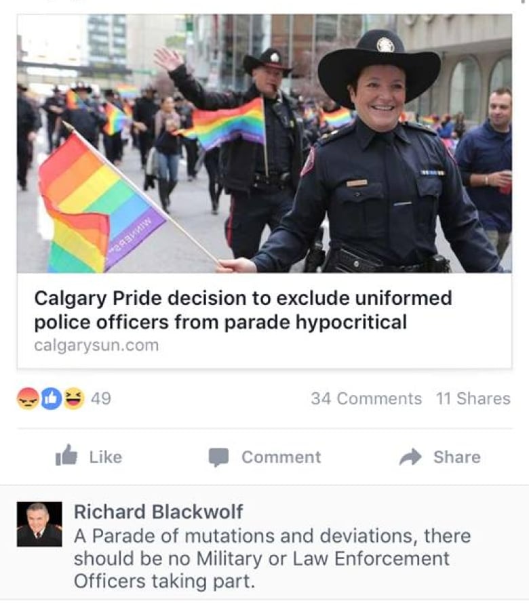Open the Calgary Pride article headline

point(243,310)
